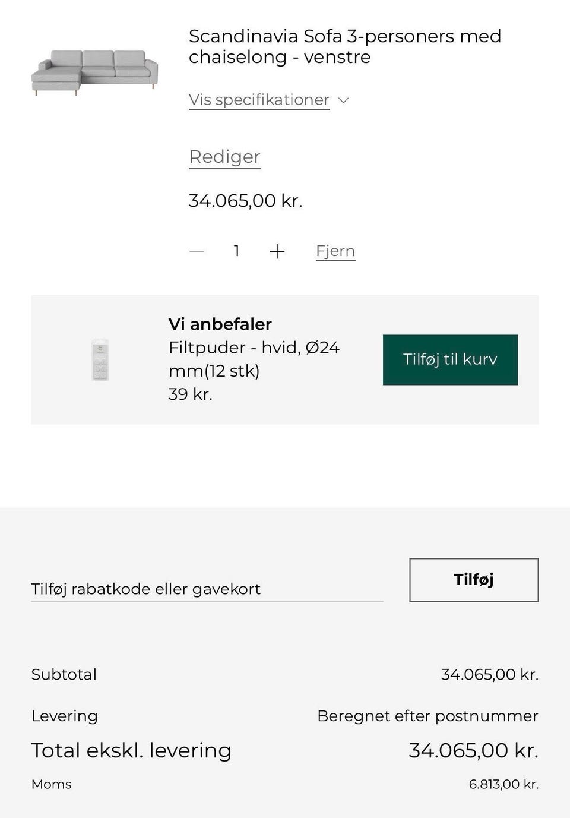Open the specifications via the chevron arrow

(x=343, y=100)
